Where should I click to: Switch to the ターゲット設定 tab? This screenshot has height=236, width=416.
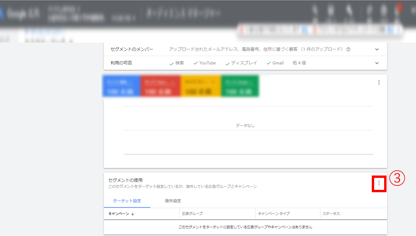click(127, 201)
